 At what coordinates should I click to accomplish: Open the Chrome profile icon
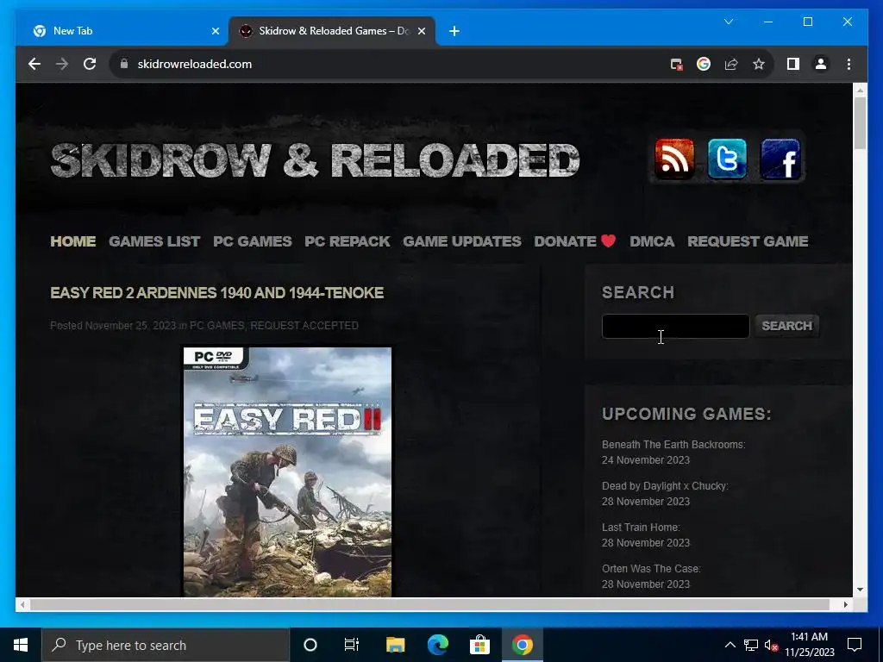click(x=821, y=64)
